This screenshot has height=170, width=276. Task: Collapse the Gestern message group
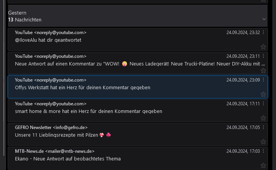click(264, 19)
